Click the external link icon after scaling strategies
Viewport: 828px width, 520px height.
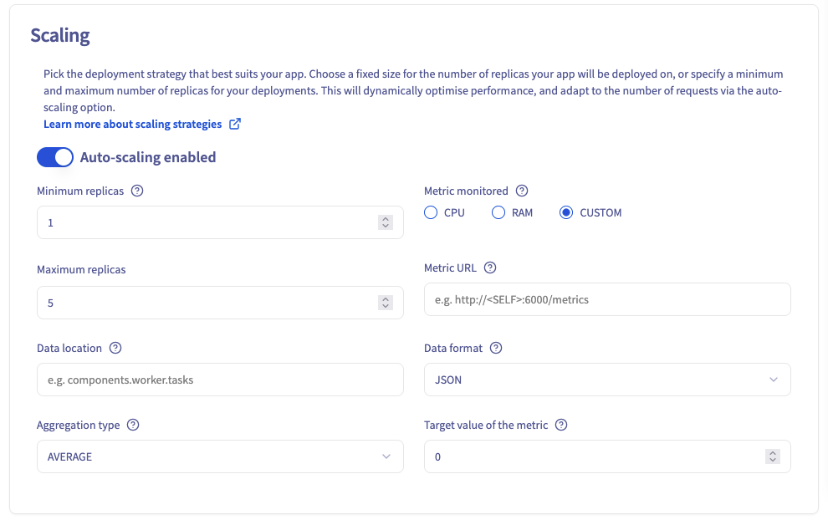point(235,124)
